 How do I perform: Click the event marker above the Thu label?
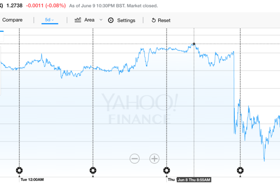tap(167, 171)
